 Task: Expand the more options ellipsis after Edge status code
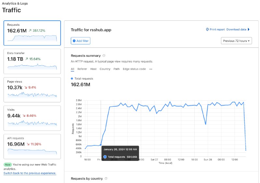coord(150,69)
